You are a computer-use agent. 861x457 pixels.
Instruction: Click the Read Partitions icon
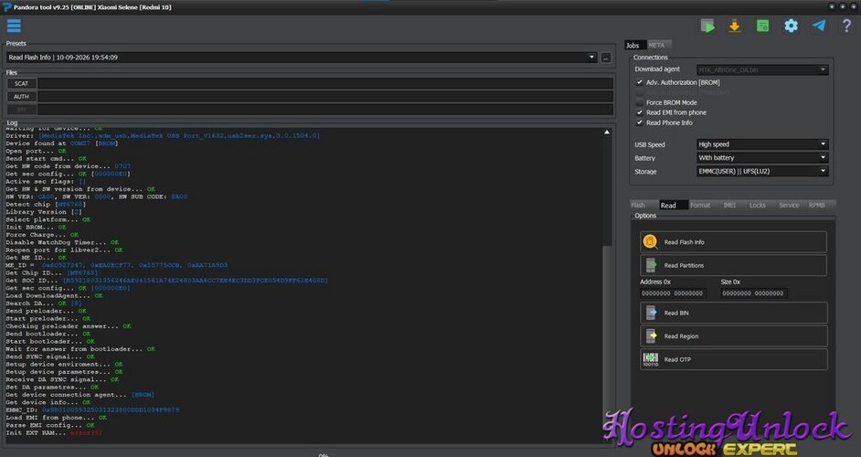[651, 265]
